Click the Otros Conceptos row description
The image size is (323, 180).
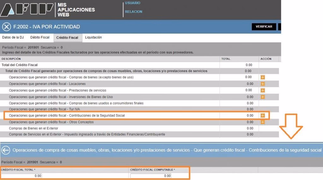[x=51, y=122]
